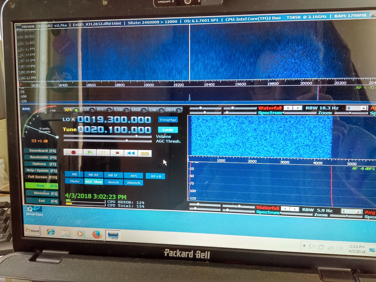Viewport: 376px width, 282px height.
Task: Click the Volume slider handle
Action: click(x=136, y=136)
